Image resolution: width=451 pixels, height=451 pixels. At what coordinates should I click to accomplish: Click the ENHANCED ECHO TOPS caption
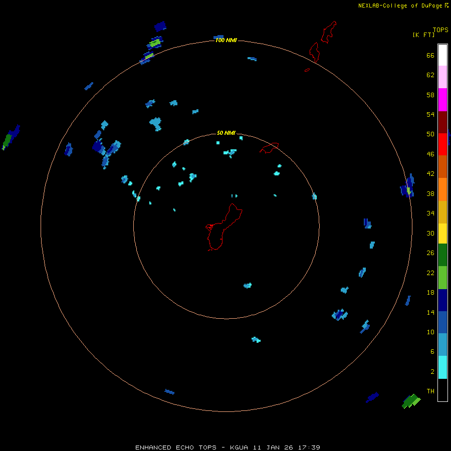pyautogui.click(x=176, y=447)
